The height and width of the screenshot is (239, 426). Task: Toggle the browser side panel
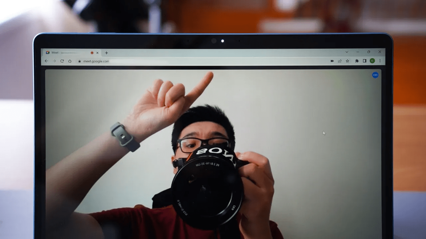tap(364, 61)
